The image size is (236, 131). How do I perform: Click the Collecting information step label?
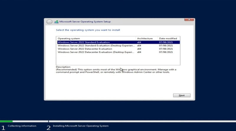tap(22, 126)
